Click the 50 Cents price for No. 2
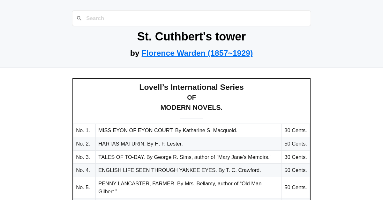The height and width of the screenshot is (200, 383). click(x=296, y=144)
